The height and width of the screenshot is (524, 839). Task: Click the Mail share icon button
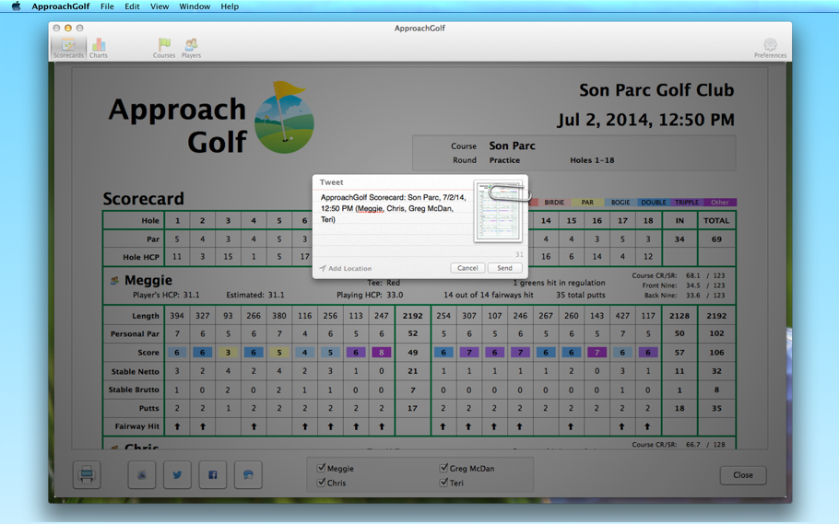coord(142,475)
